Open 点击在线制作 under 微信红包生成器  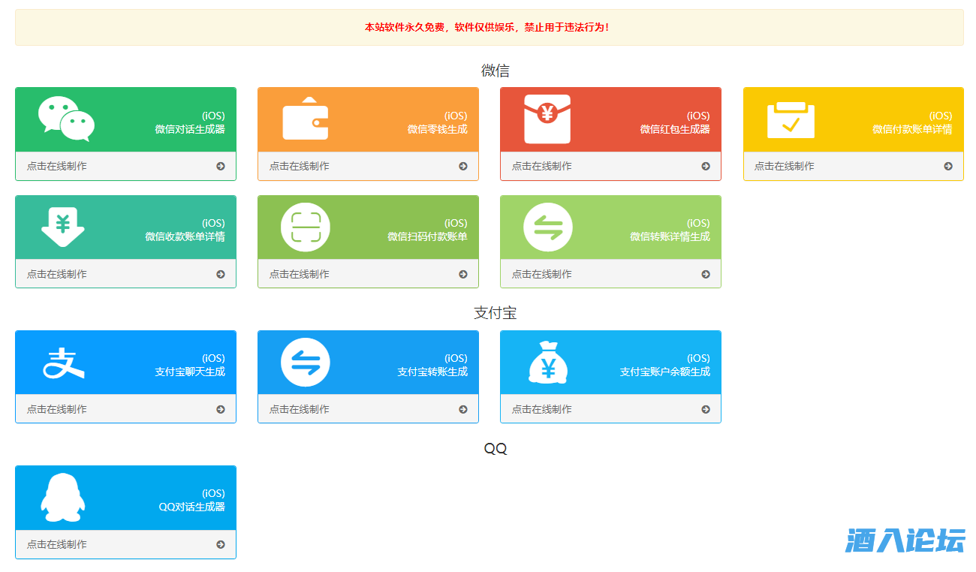click(x=542, y=167)
